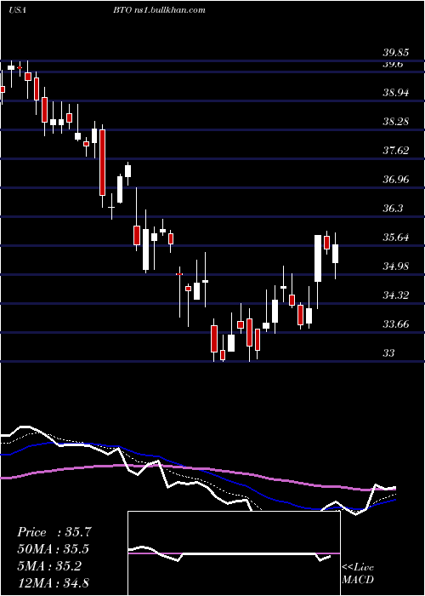Click the 36.96 price level label
Viewport: 425px width, 596px height.
(396, 180)
